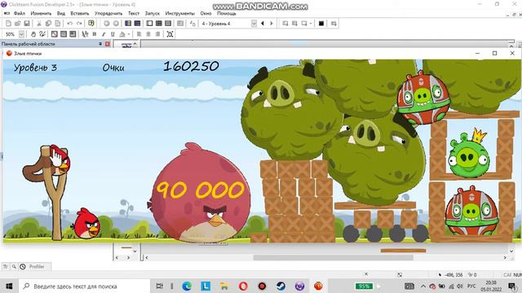Click the center frame icon
Screen dimensions: 522x293
(170, 34)
